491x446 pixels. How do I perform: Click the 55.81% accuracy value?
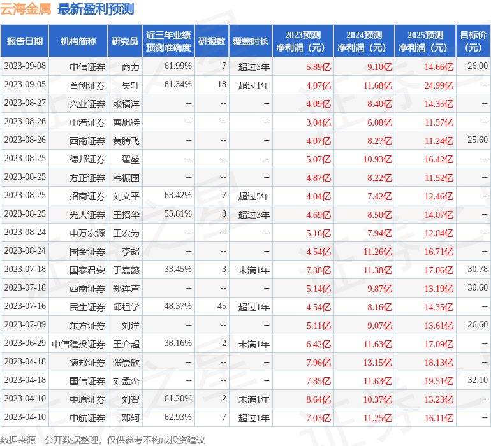(178, 214)
